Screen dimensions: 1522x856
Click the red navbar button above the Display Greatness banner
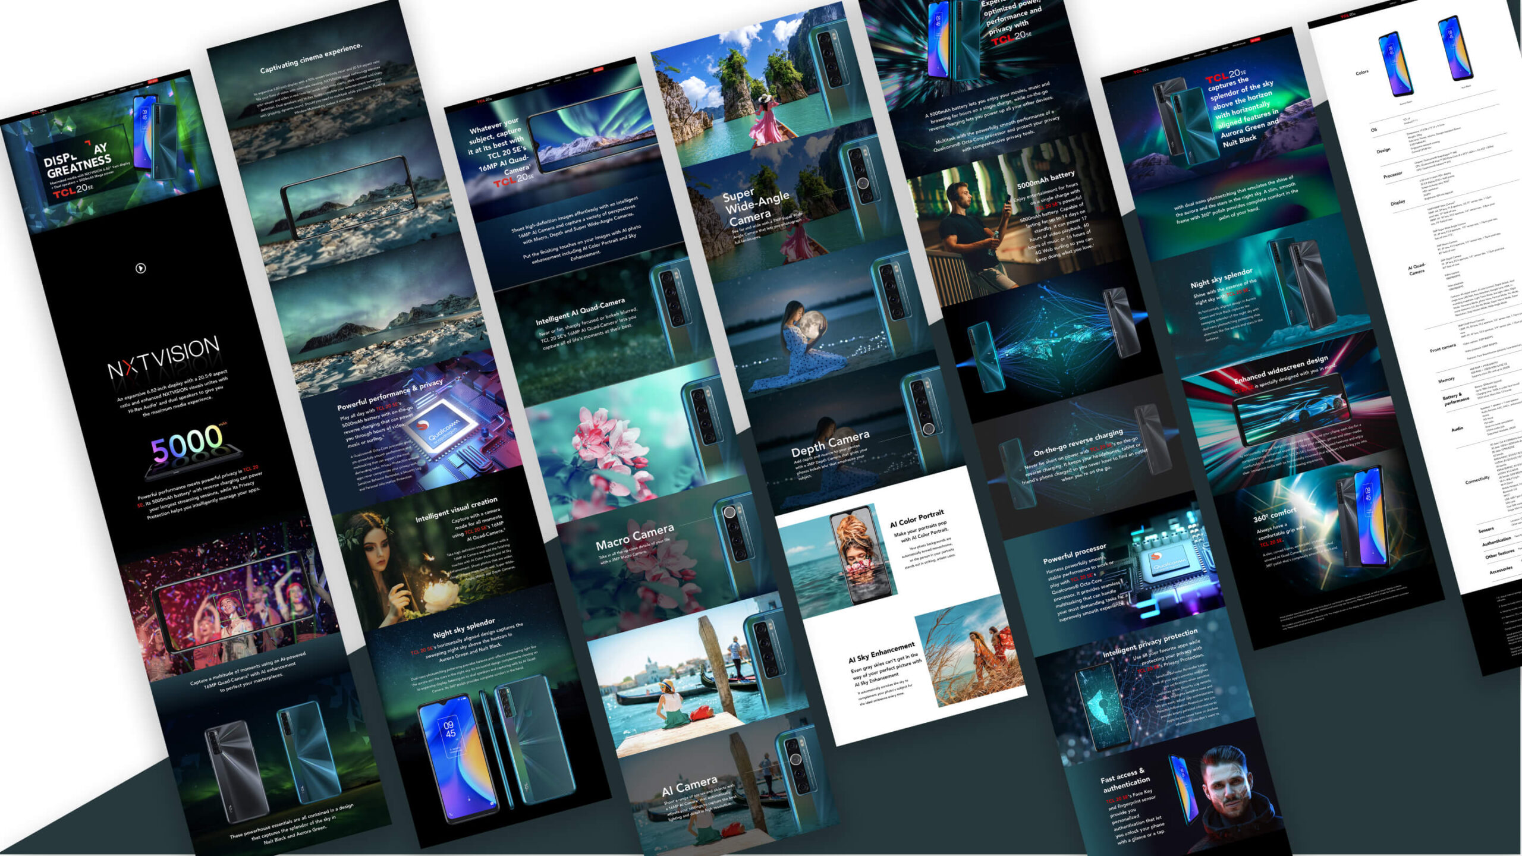(x=153, y=80)
